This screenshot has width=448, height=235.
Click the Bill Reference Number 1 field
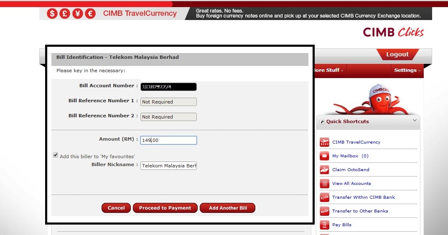168,102
